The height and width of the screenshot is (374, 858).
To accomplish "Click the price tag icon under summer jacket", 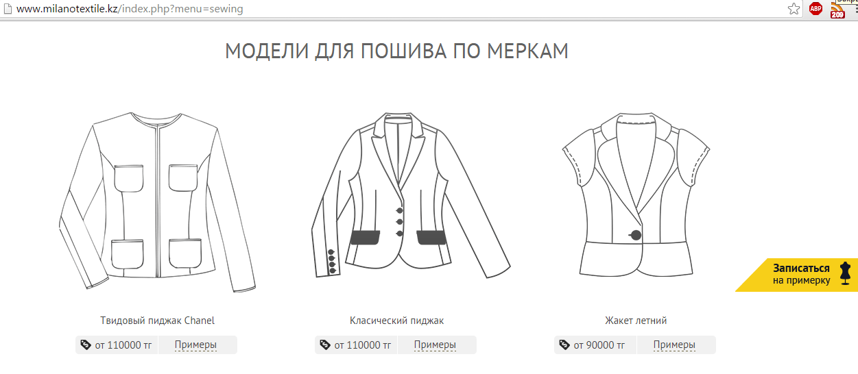I will [x=564, y=345].
